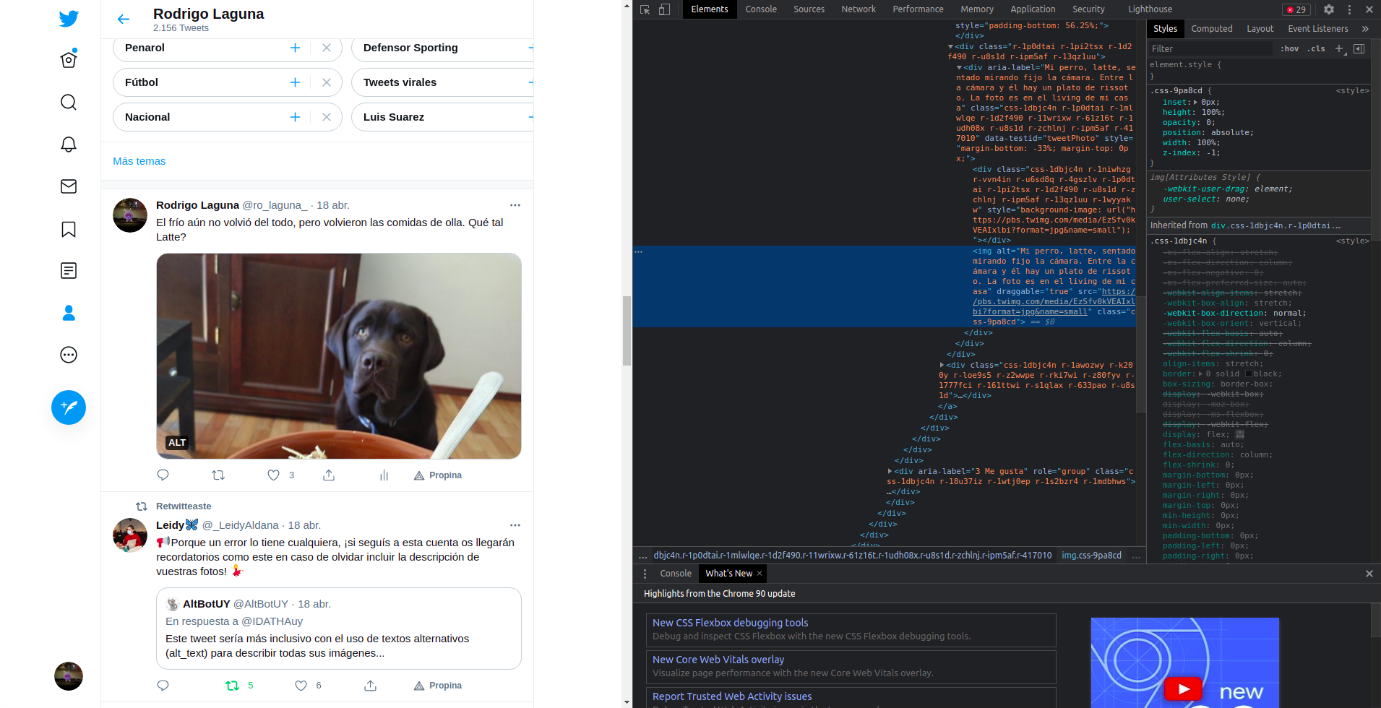Click Más temas link
The image size is (1381, 708).
tap(139, 161)
